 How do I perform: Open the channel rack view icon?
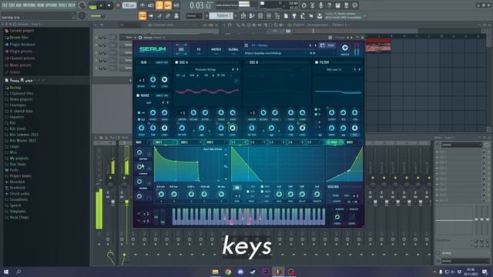click(260, 15)
